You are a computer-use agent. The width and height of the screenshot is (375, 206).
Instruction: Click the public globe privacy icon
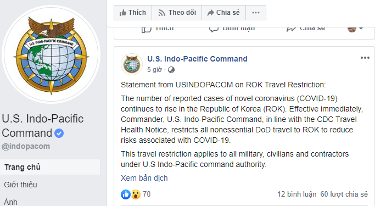(x=171, y=70)
